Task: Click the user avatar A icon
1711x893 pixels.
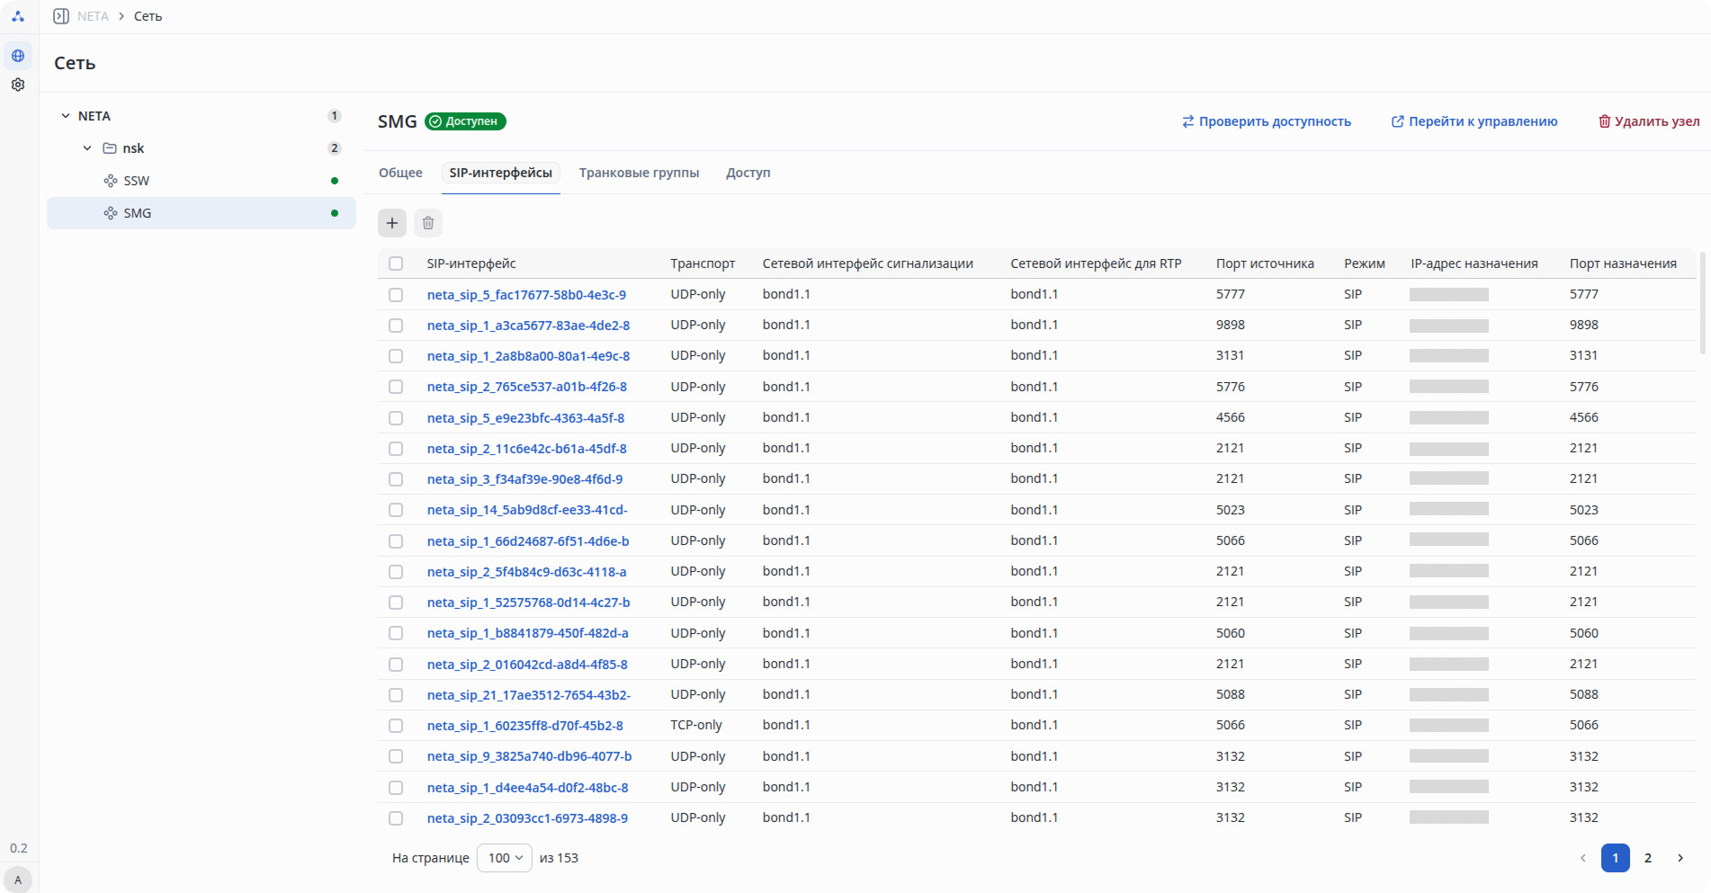Action: tap(18, 880)
